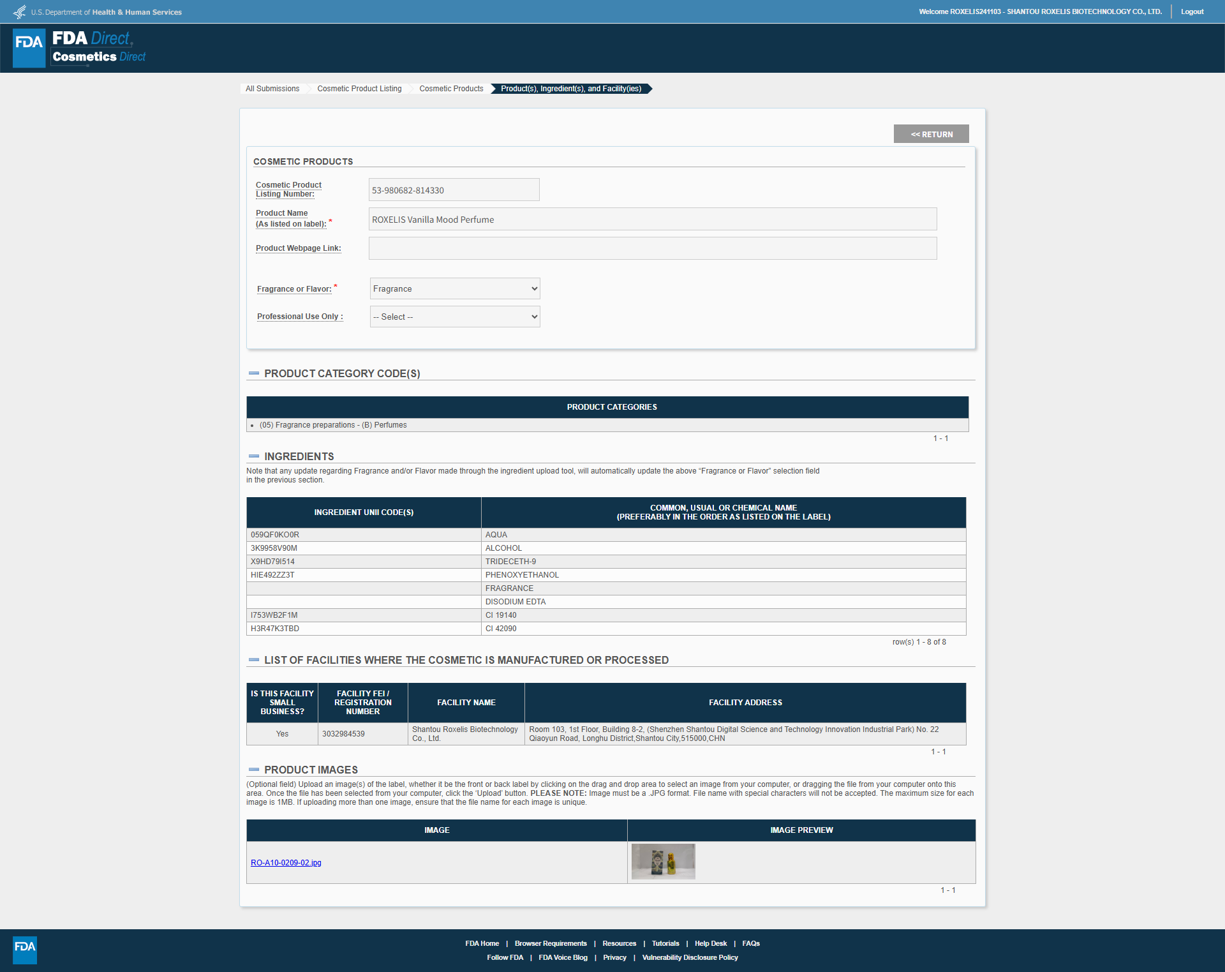The height and width of the screenshot is (972, 1225).
Task: Go to All Submissions breadcrumb
Action: pos(272,89)
